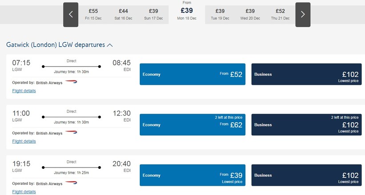This screenshot has height=195, width=365.
Task: Select the Fri 15 Dec £55 date
Action: (93, 14)
